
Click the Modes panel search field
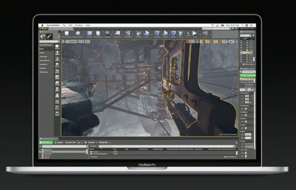(x=49, y=41)
